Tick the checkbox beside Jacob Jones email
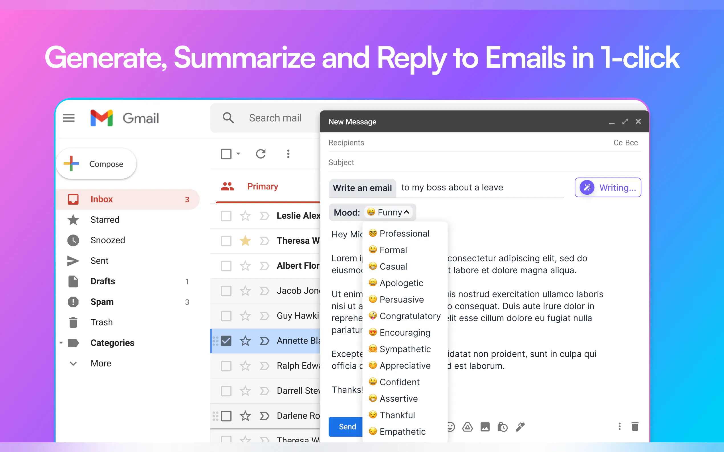The image size is (724, 452). tap(226, 291)
